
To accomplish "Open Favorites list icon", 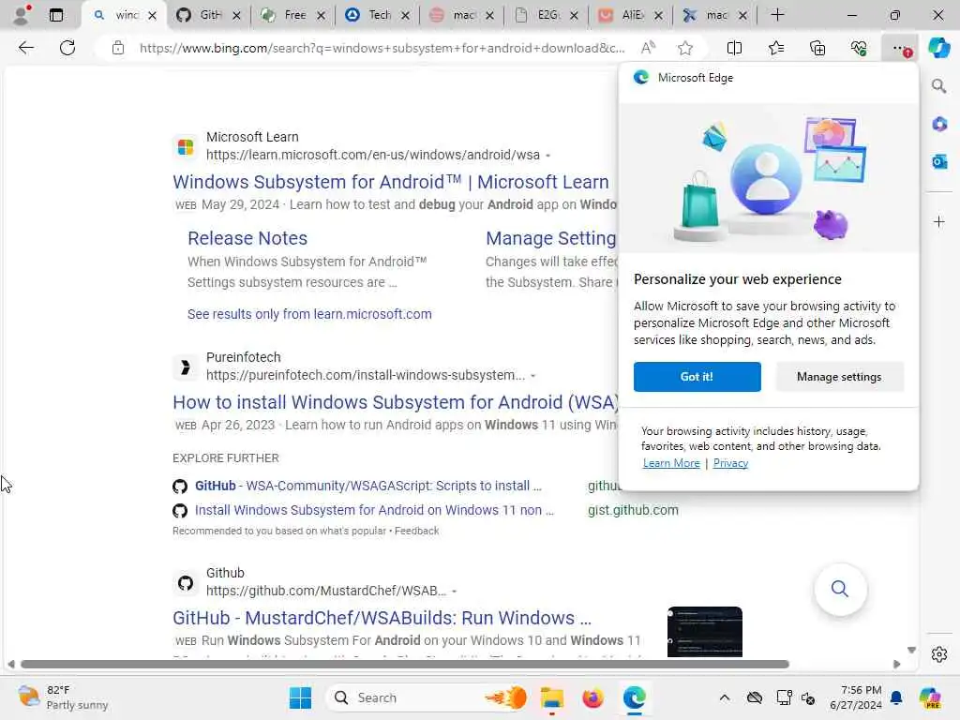I will 775,48.
